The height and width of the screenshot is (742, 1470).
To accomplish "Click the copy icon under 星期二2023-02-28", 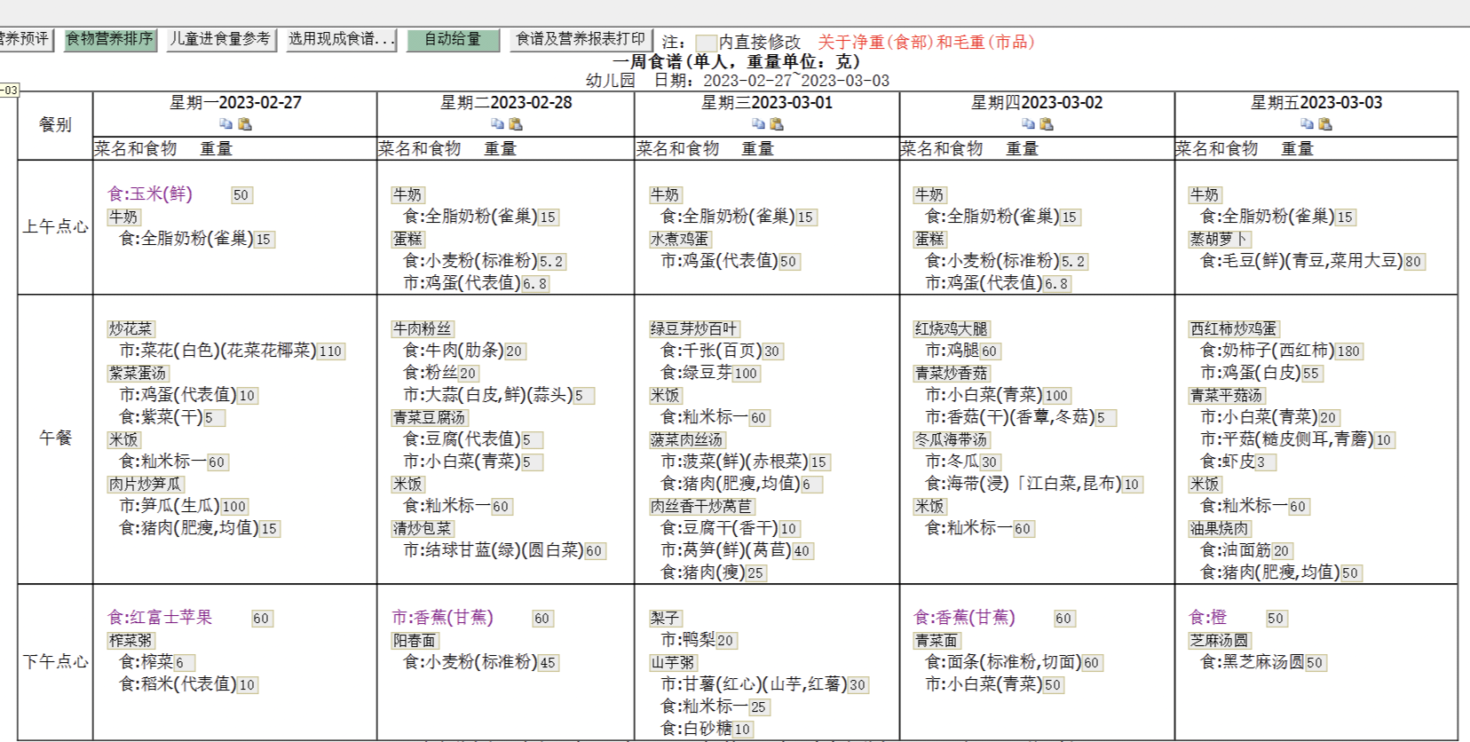I will click(497, 124).
